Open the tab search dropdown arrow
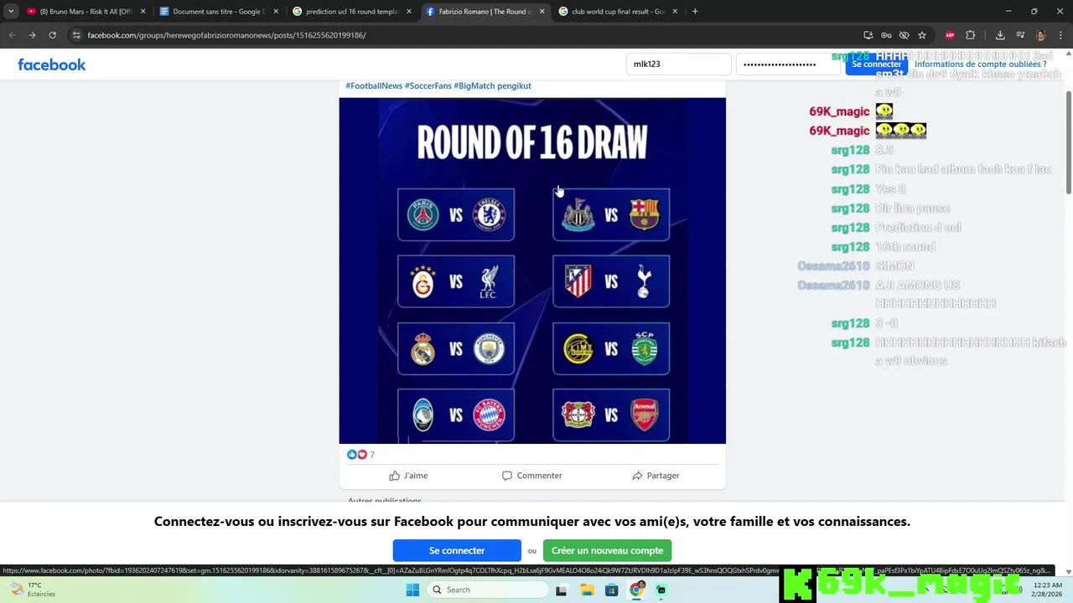This screenshot has height=603, width=1073. (x=11, y=12)
